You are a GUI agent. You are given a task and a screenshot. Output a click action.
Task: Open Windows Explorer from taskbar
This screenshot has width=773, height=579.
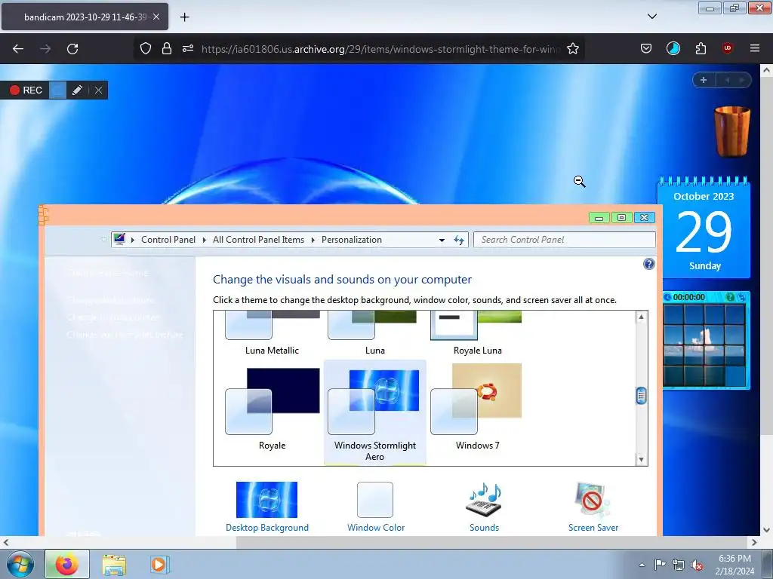point(114,565)
